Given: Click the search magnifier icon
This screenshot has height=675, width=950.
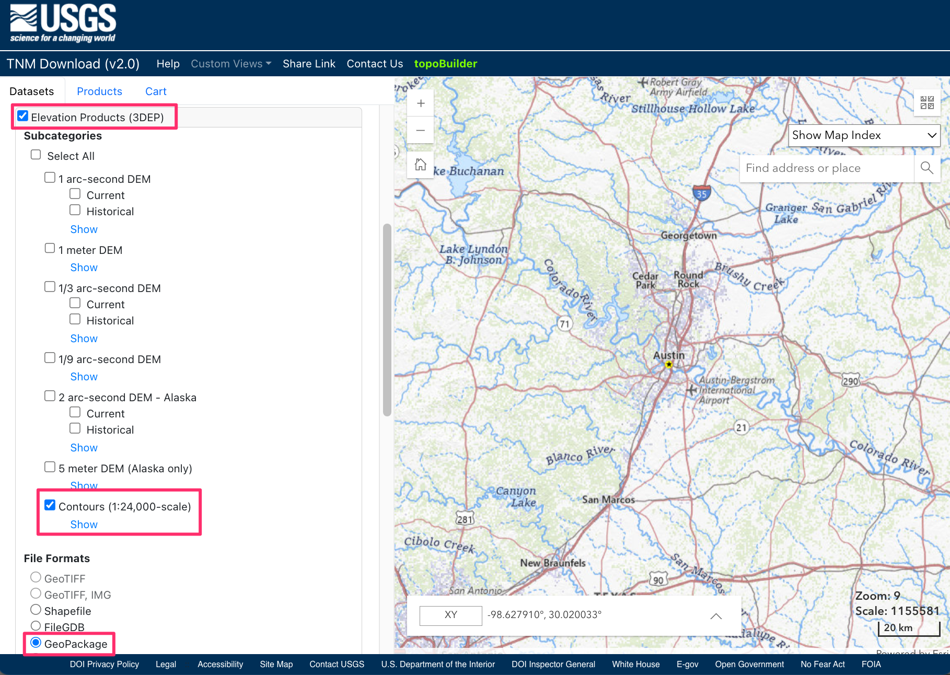Looking at the screenshot, I should click(x=926, y=168).
